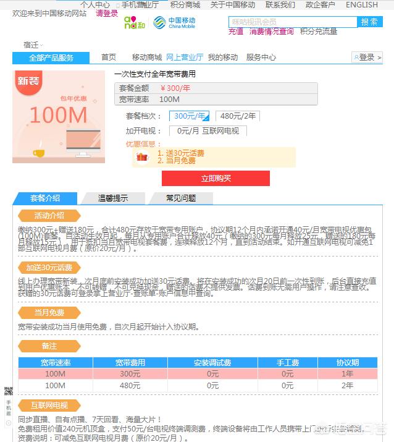Viewport: 394px width, 442px height.
Task: Open the 登录 arrow menu in navbar
Action: tap(367, 57)
